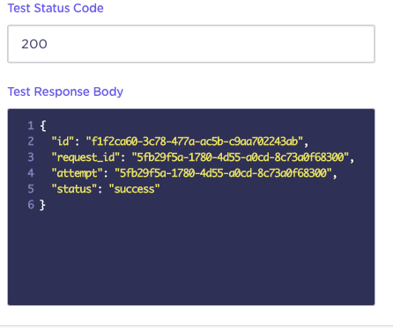
Task: Click the 200 value in status field
Action: [x=34, y=44]
